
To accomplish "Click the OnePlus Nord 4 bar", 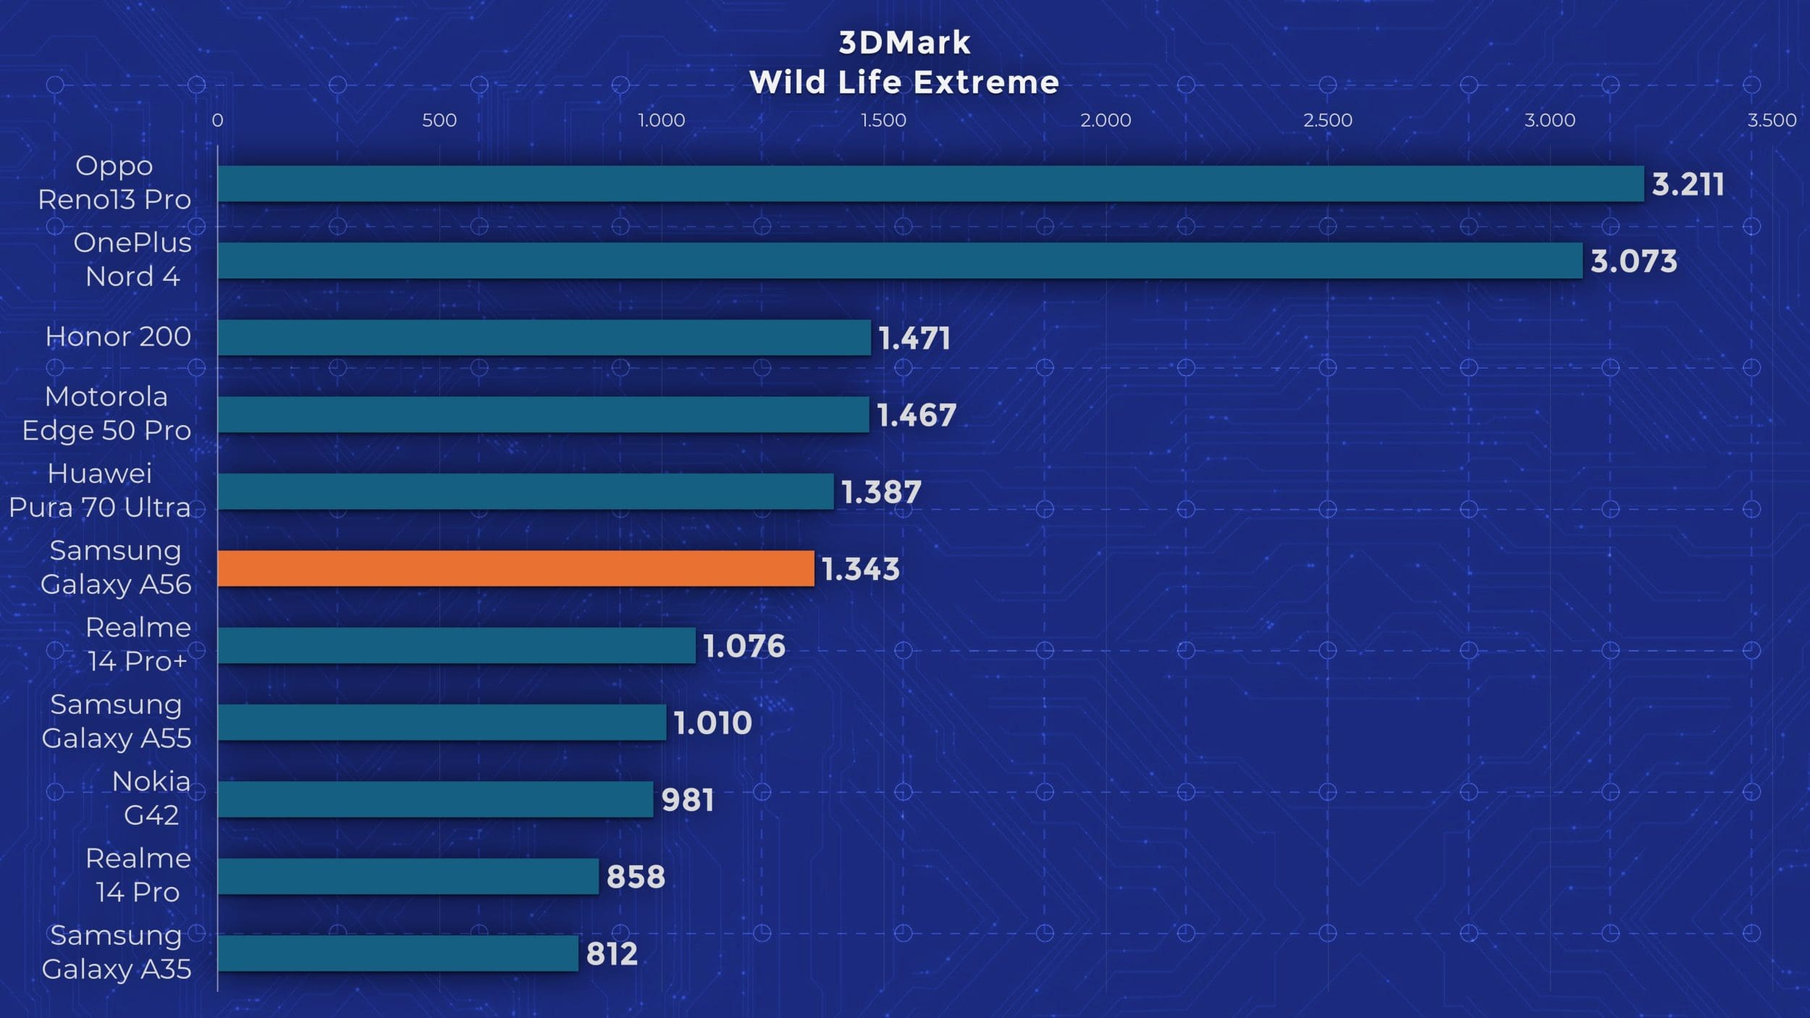I will (x=900, y=261).
